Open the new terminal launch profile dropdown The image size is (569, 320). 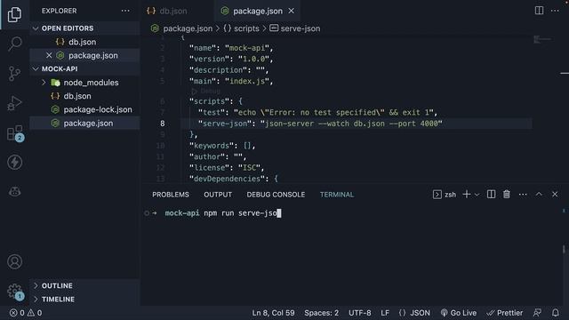click(477, 195)
